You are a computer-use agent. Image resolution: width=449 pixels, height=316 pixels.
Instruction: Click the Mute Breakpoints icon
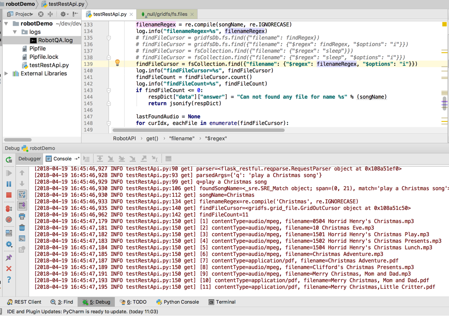pos(9,220)
